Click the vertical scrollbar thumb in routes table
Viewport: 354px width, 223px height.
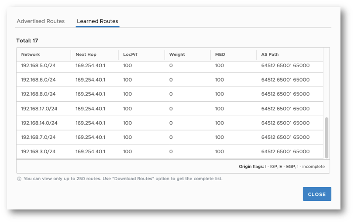coord(327,137)
